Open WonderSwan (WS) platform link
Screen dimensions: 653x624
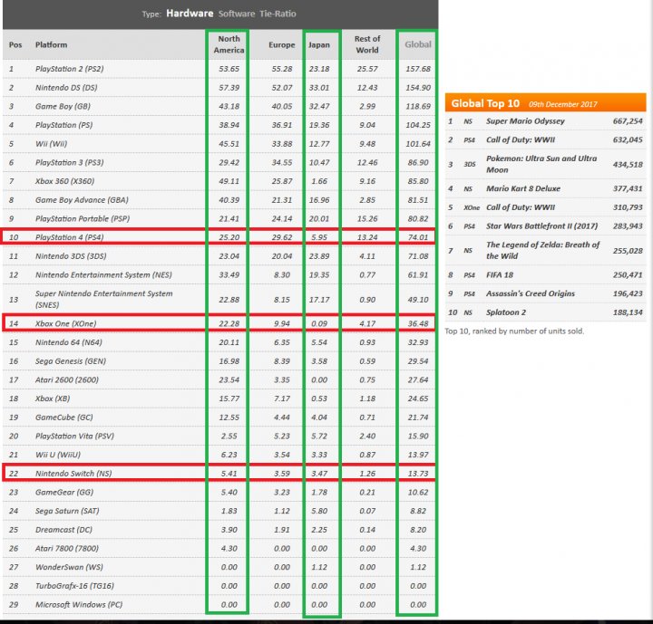[x=69, y=567]
